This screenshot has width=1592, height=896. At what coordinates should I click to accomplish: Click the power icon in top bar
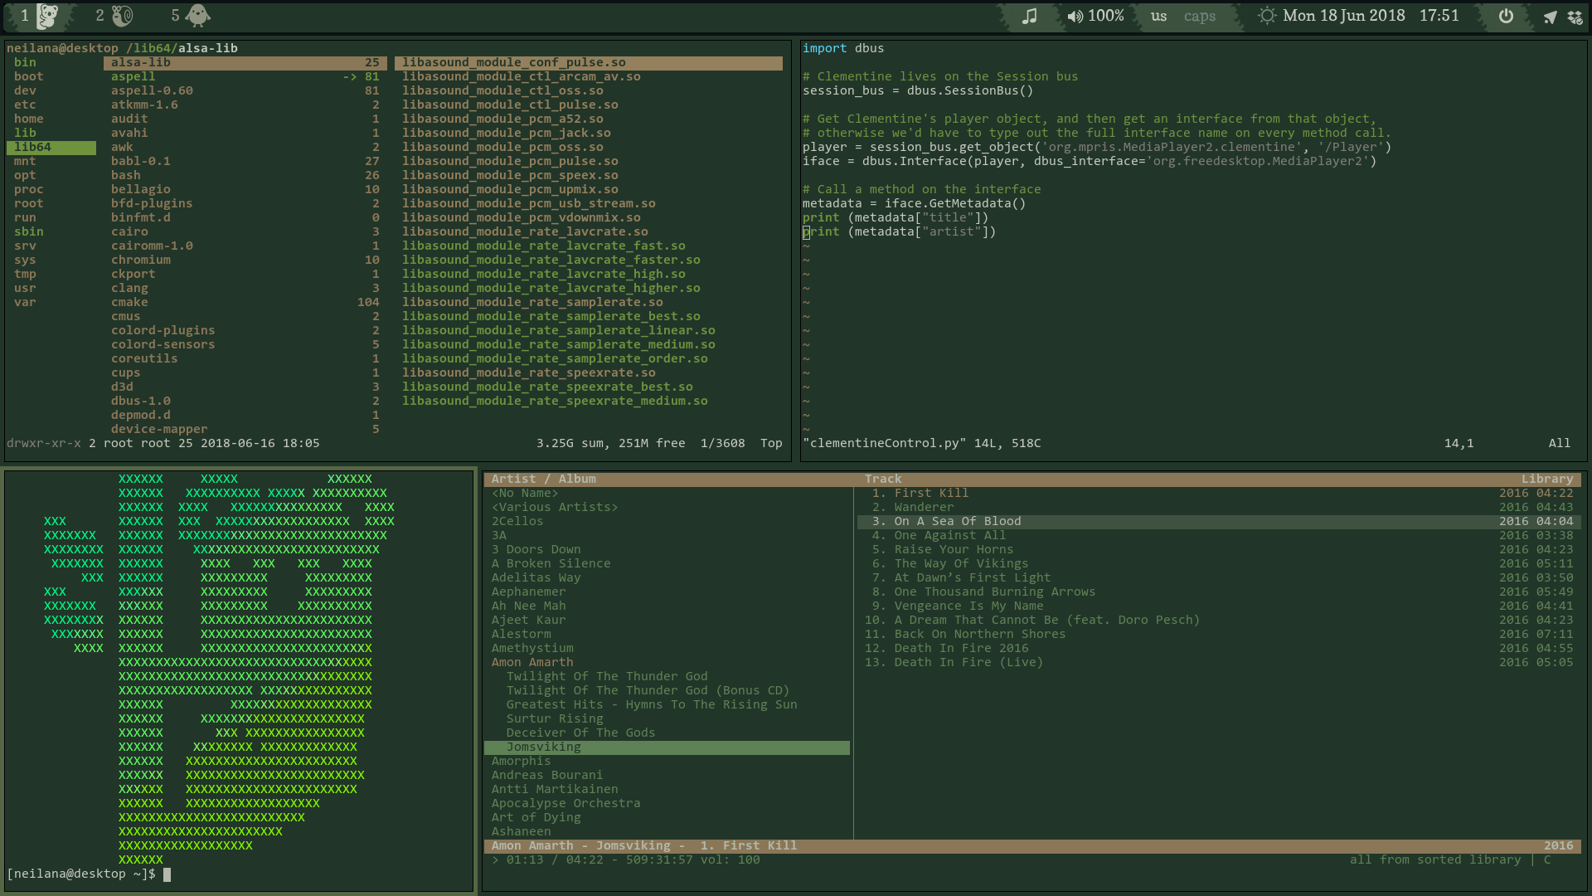tap(1506, 16)
